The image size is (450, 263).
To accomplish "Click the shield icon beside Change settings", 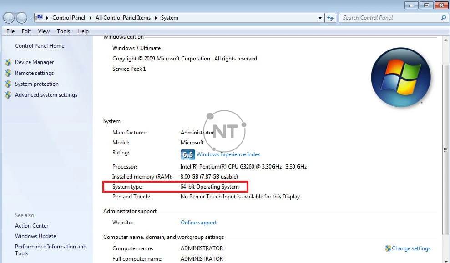I will pyautogui.click(x=388, y=248).
